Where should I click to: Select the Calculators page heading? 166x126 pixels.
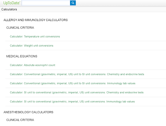pos(9,9)
